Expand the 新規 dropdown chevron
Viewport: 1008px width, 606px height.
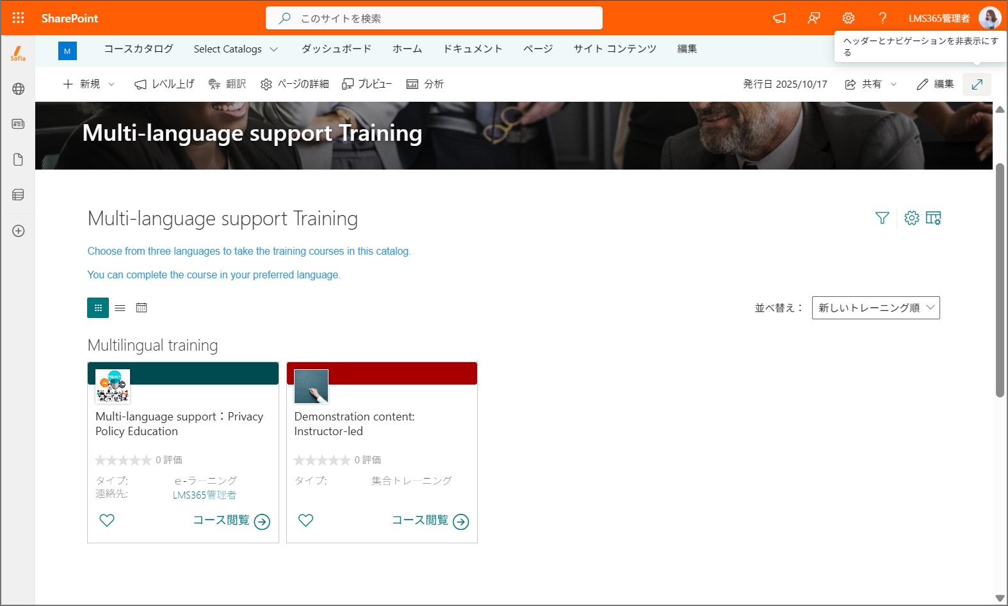111,84
